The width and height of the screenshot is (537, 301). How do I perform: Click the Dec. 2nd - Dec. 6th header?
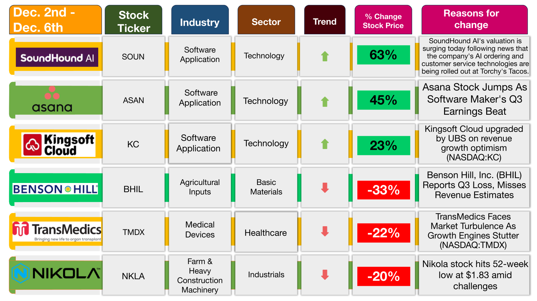[x=55, y=20]
